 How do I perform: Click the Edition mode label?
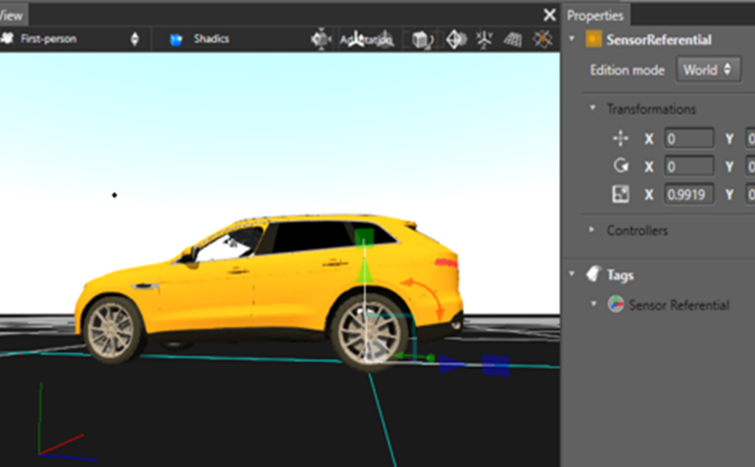coord(627,71)
